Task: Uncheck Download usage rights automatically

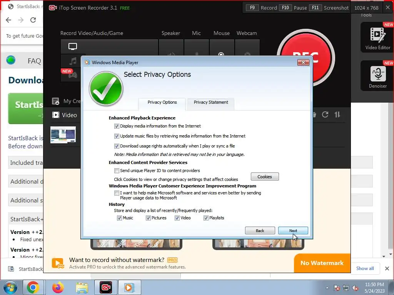Action: 117,146
